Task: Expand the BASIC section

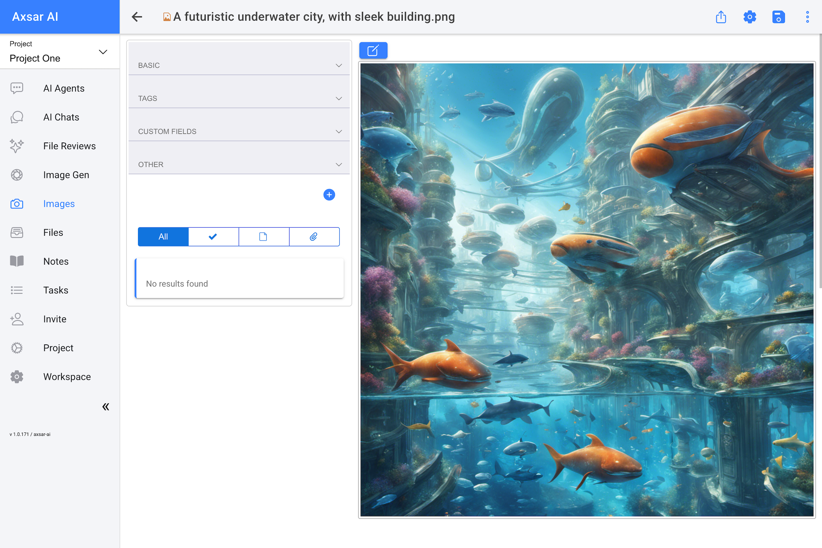Action: tap(239, 65)
